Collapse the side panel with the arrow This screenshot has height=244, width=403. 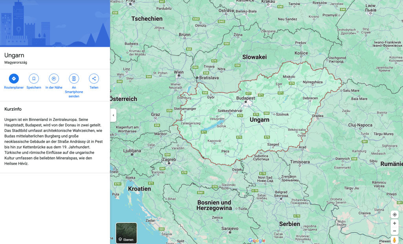coord(113,115)
